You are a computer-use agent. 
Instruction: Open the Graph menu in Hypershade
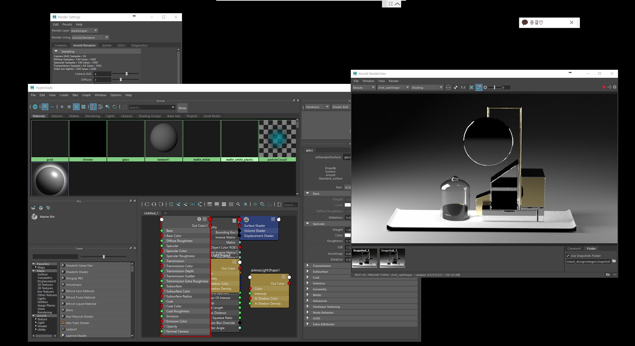coord(86,95)
